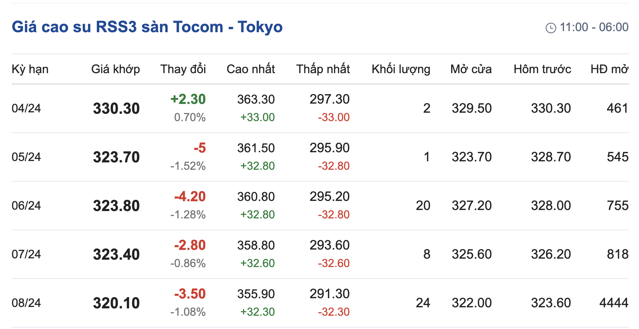This screenshot has height=329, width=639.
Task: Click the 06/24 contract term
Action: [x=26, y=206]
